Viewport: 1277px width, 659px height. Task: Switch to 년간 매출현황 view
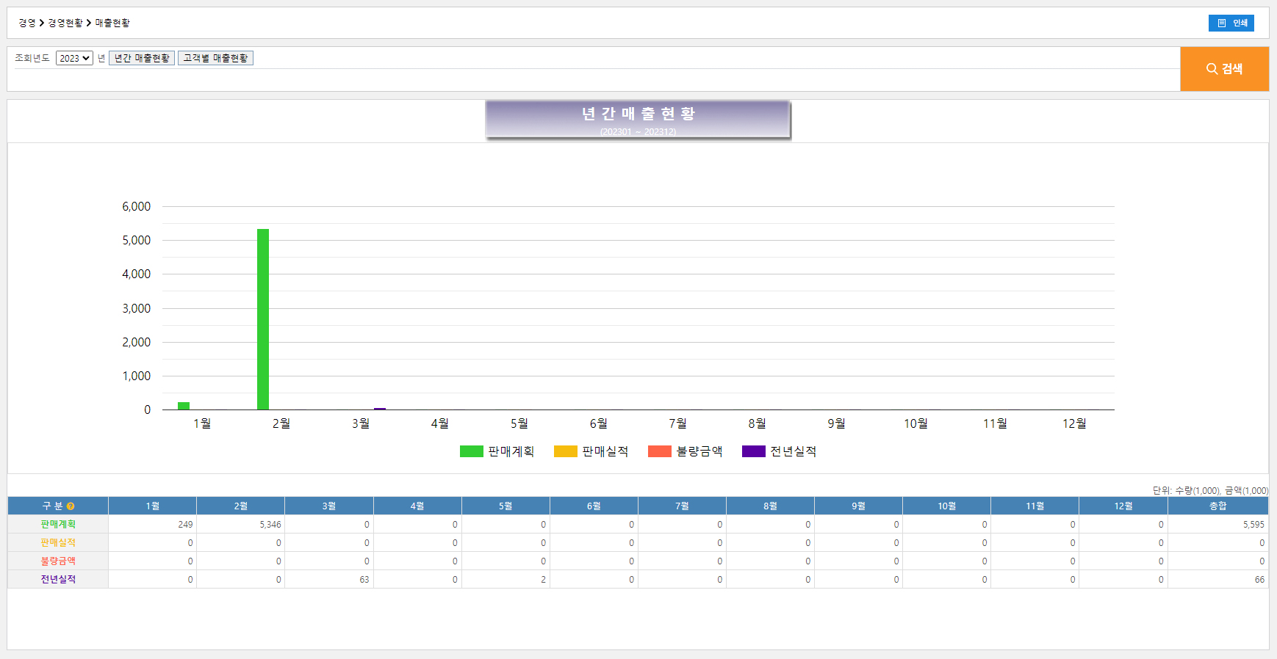click(x=142, y=59)
